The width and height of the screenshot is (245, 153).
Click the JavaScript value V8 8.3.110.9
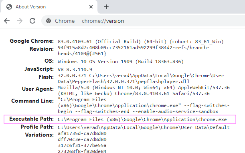pyautogui.click(x=75, y=70)
